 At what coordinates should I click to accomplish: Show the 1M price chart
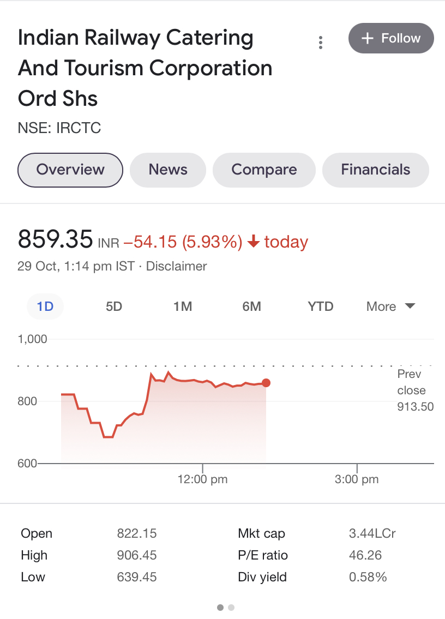(x=183, y=307)
